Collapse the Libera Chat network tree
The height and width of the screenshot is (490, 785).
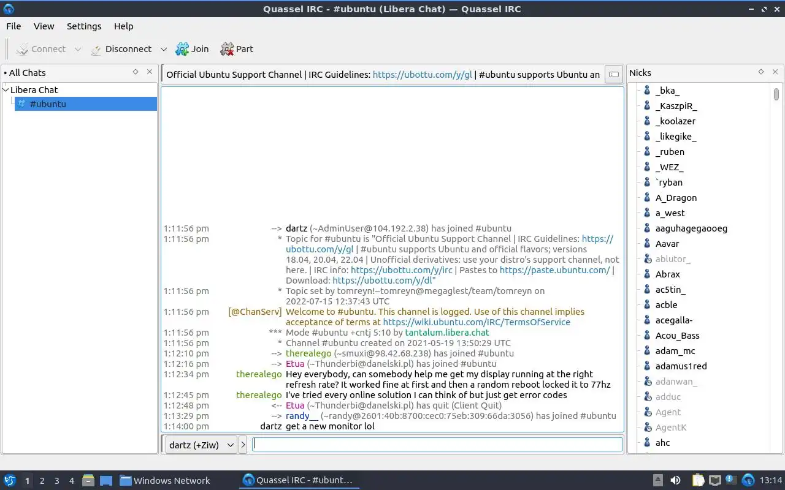tap(6, 90)
